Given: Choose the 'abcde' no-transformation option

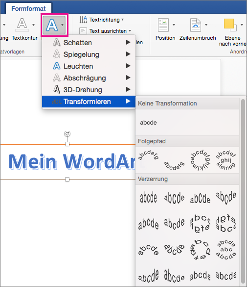Looking at the screenshot, I should coord(148,123).
